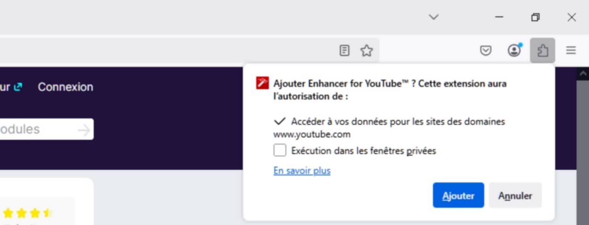Enable Exécution dans les fenêtres privées checkbox
The height and width of the screenshot is (225, 589).
[280, 150]
